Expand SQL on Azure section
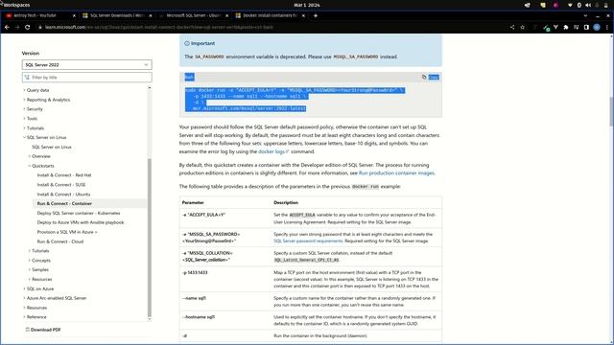 [x=40, y=289]
